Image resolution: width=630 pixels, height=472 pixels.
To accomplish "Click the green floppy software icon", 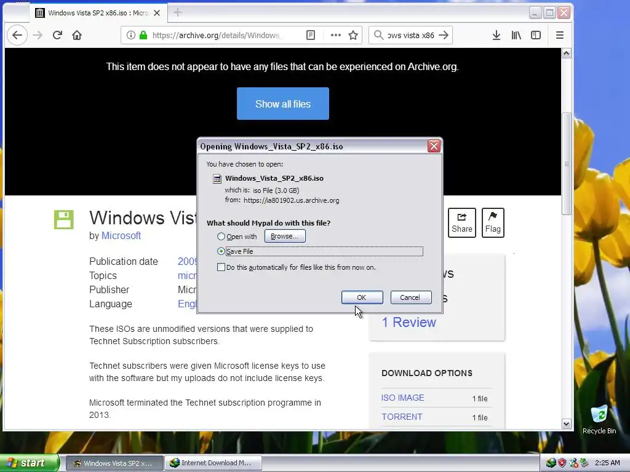I will [64, 219].
